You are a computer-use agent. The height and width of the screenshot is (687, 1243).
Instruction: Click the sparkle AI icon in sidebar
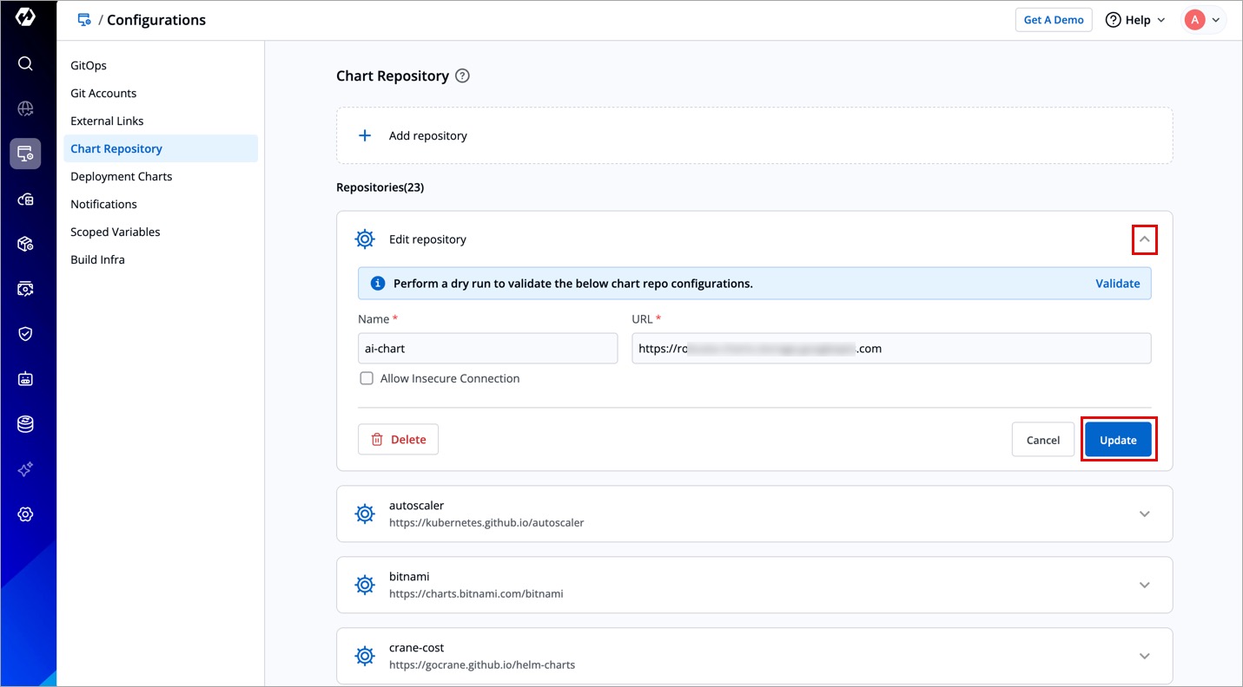point(25,469)
